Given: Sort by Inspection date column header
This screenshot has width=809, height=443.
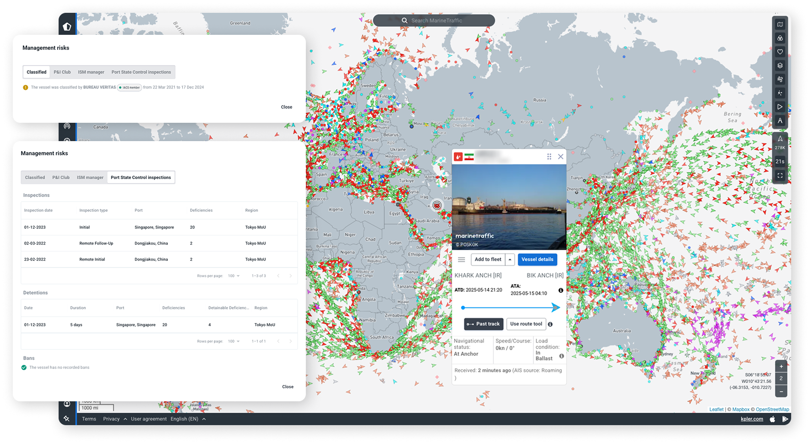Looking at the screenshot, I should point(38,211).
